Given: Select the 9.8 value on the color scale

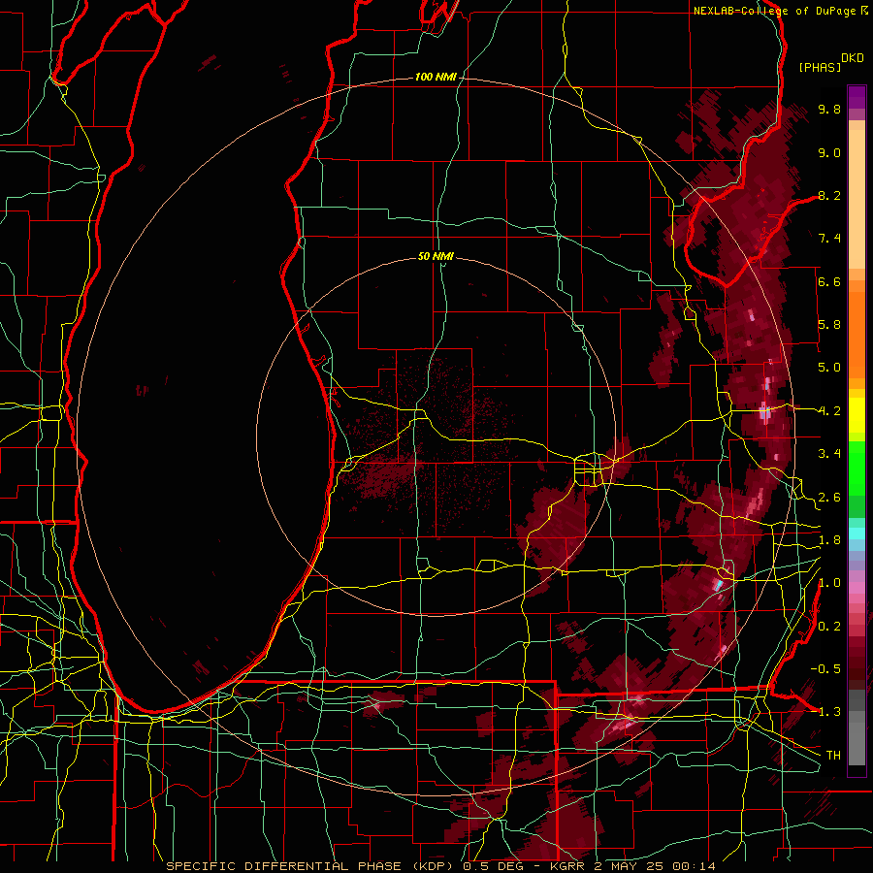Looking at the screenshot, I should (x=829, y=109).
